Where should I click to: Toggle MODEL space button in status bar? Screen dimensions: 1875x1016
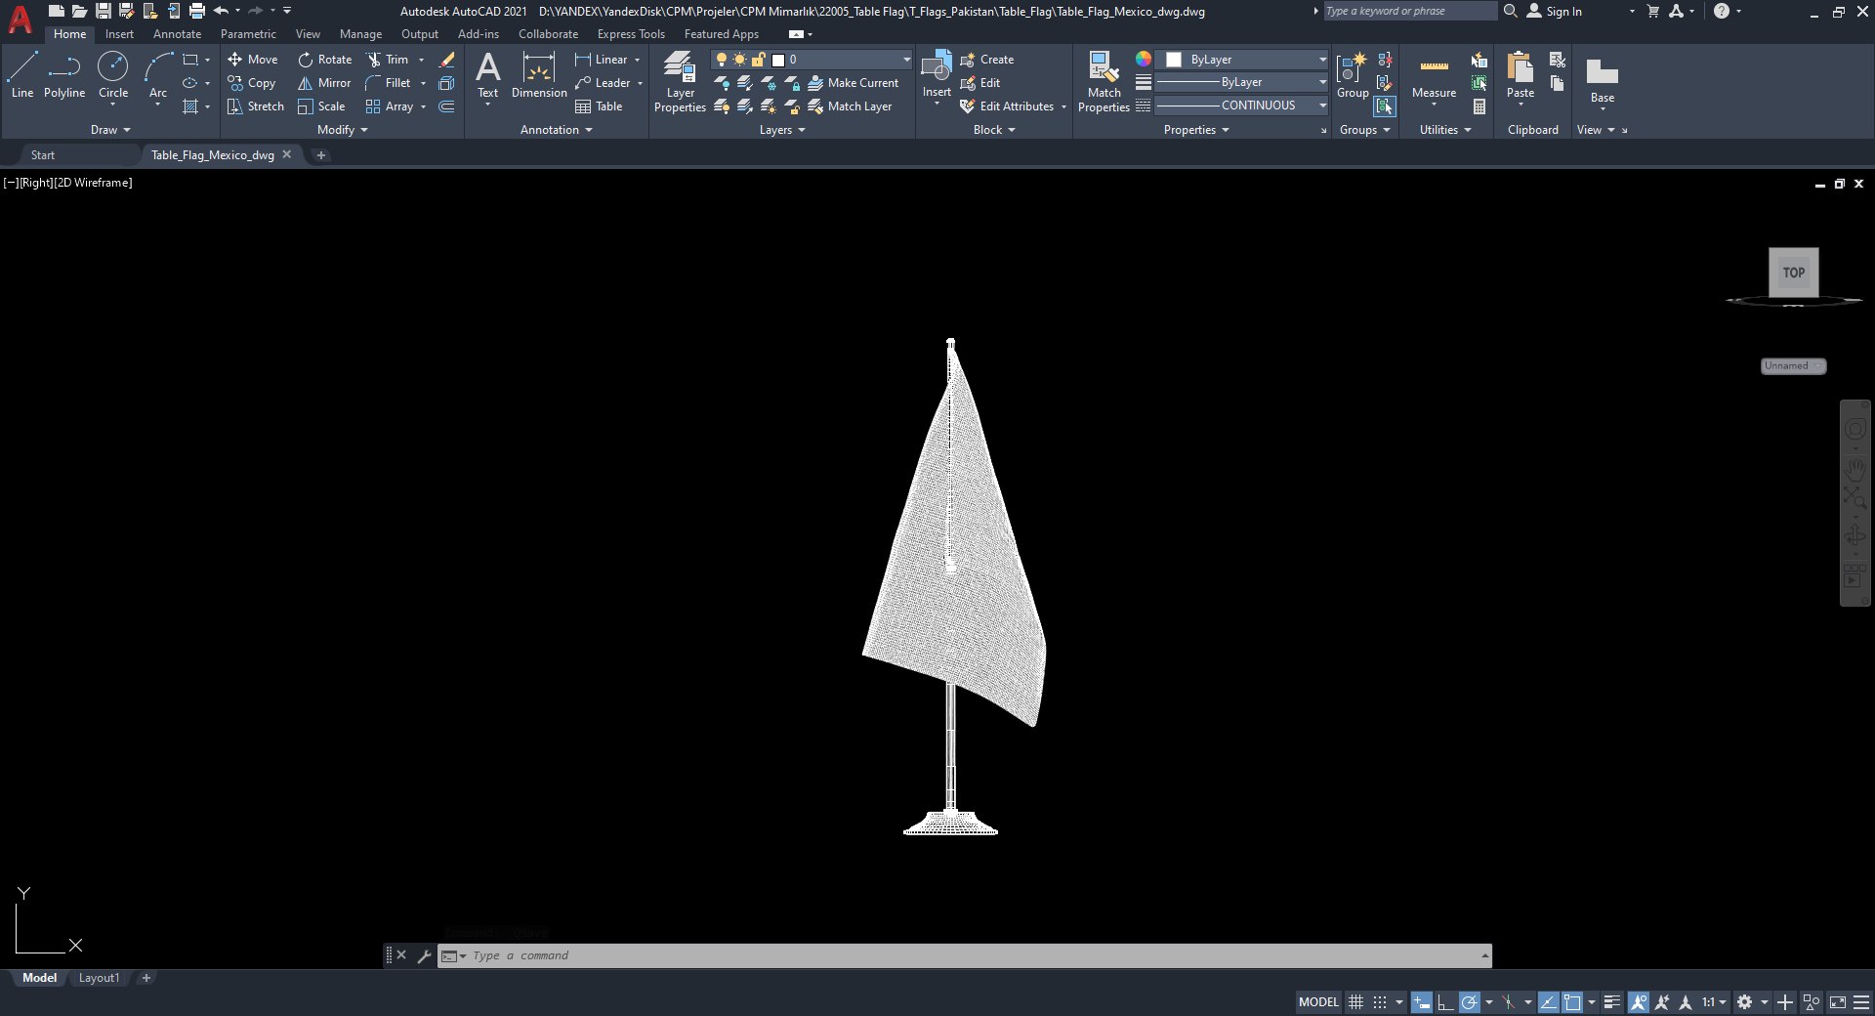(1318, 1002)
